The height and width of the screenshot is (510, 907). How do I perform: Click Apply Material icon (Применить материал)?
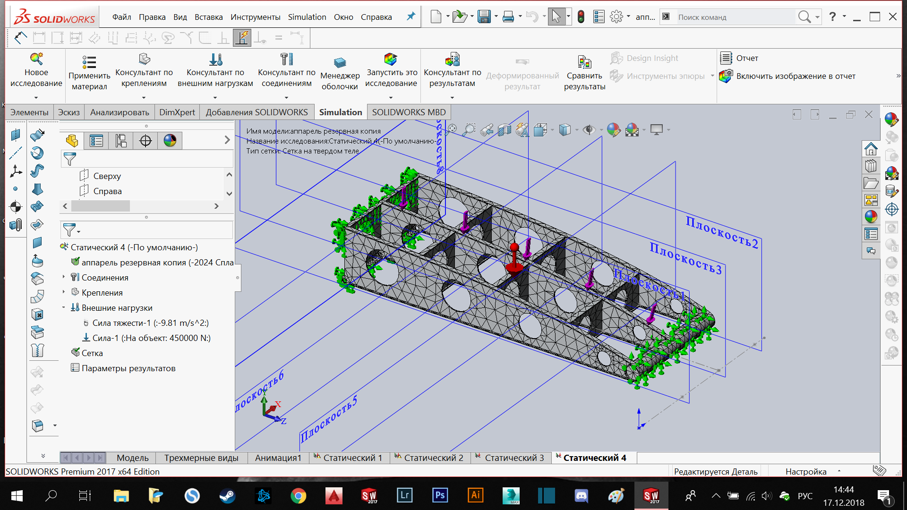[x=89, y=62]
